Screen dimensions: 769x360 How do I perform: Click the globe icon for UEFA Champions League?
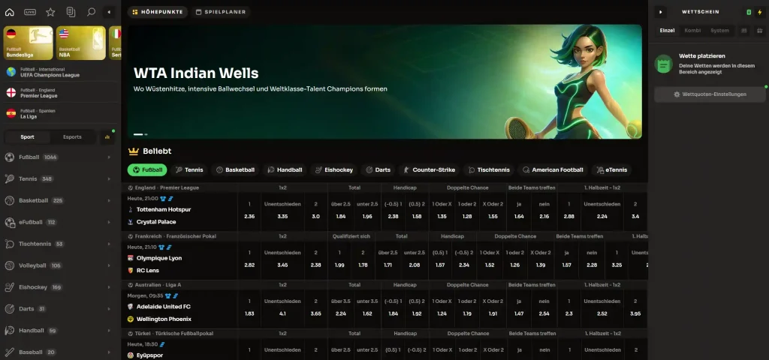[x=11, y=72]
